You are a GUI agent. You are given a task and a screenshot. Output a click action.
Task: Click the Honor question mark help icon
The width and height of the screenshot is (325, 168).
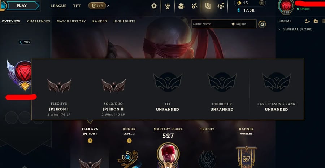[129, 141]
